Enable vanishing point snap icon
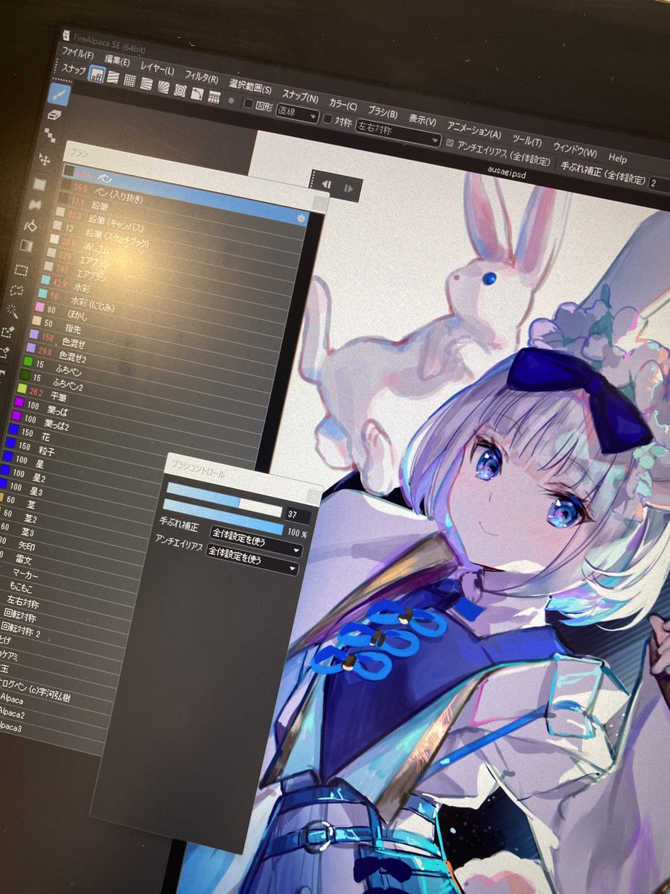670x894 pixels. coord(145,83)
